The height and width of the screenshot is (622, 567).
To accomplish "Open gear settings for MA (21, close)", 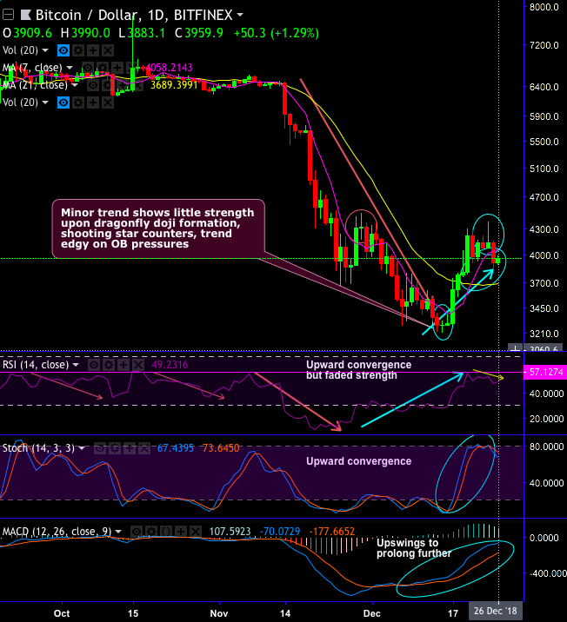I will pos(108,85).
